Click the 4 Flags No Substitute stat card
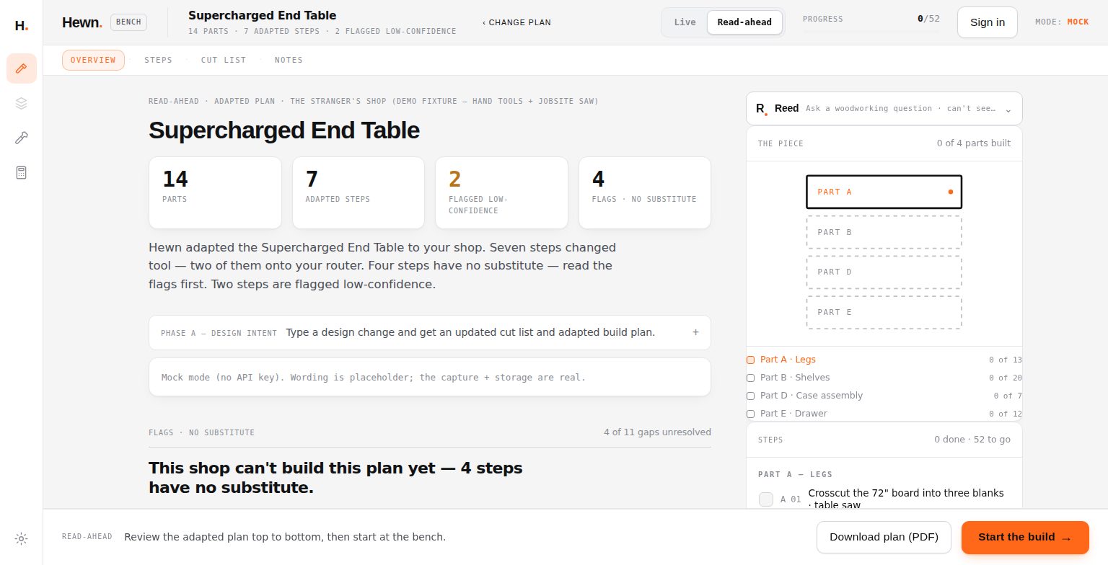This screenshot has width=1108, height=565. (x=645, y=192)
